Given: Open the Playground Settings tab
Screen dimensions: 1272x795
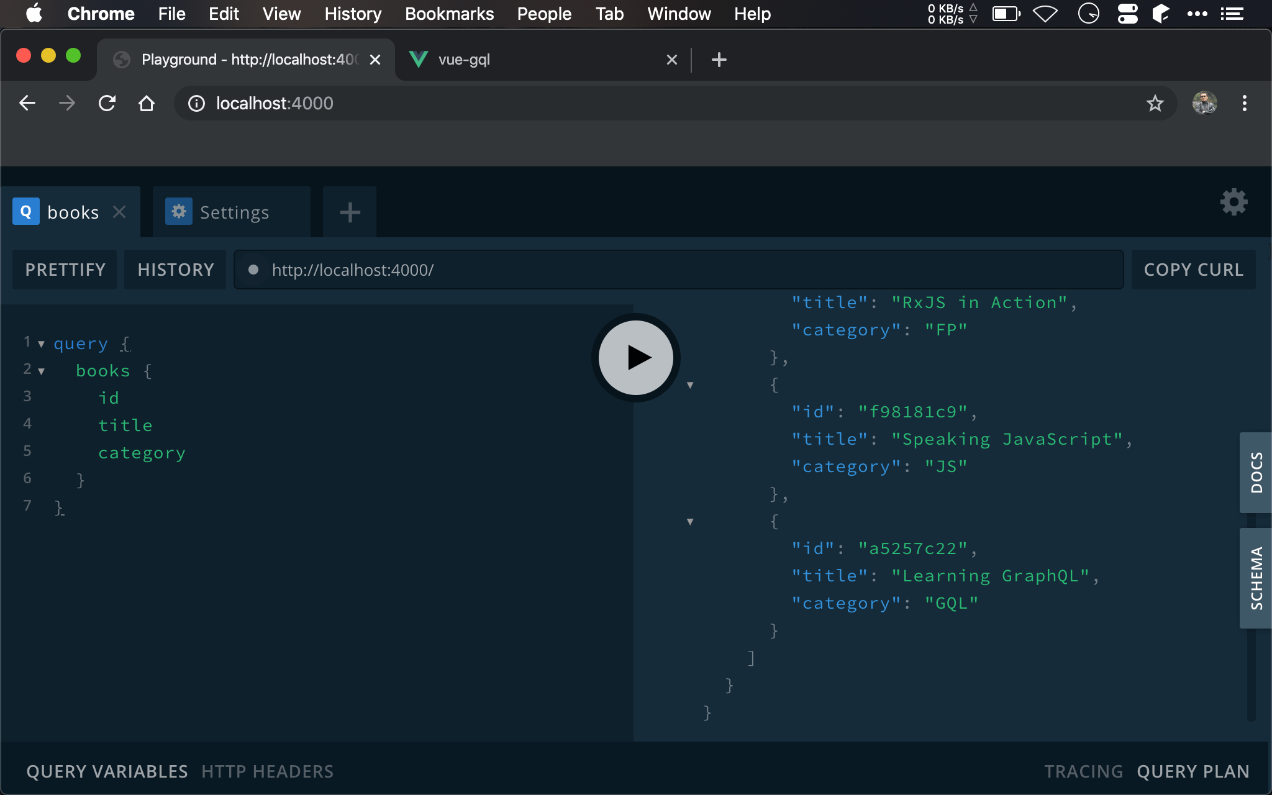Looking at the screenshot, I should (x=232, y=212).
